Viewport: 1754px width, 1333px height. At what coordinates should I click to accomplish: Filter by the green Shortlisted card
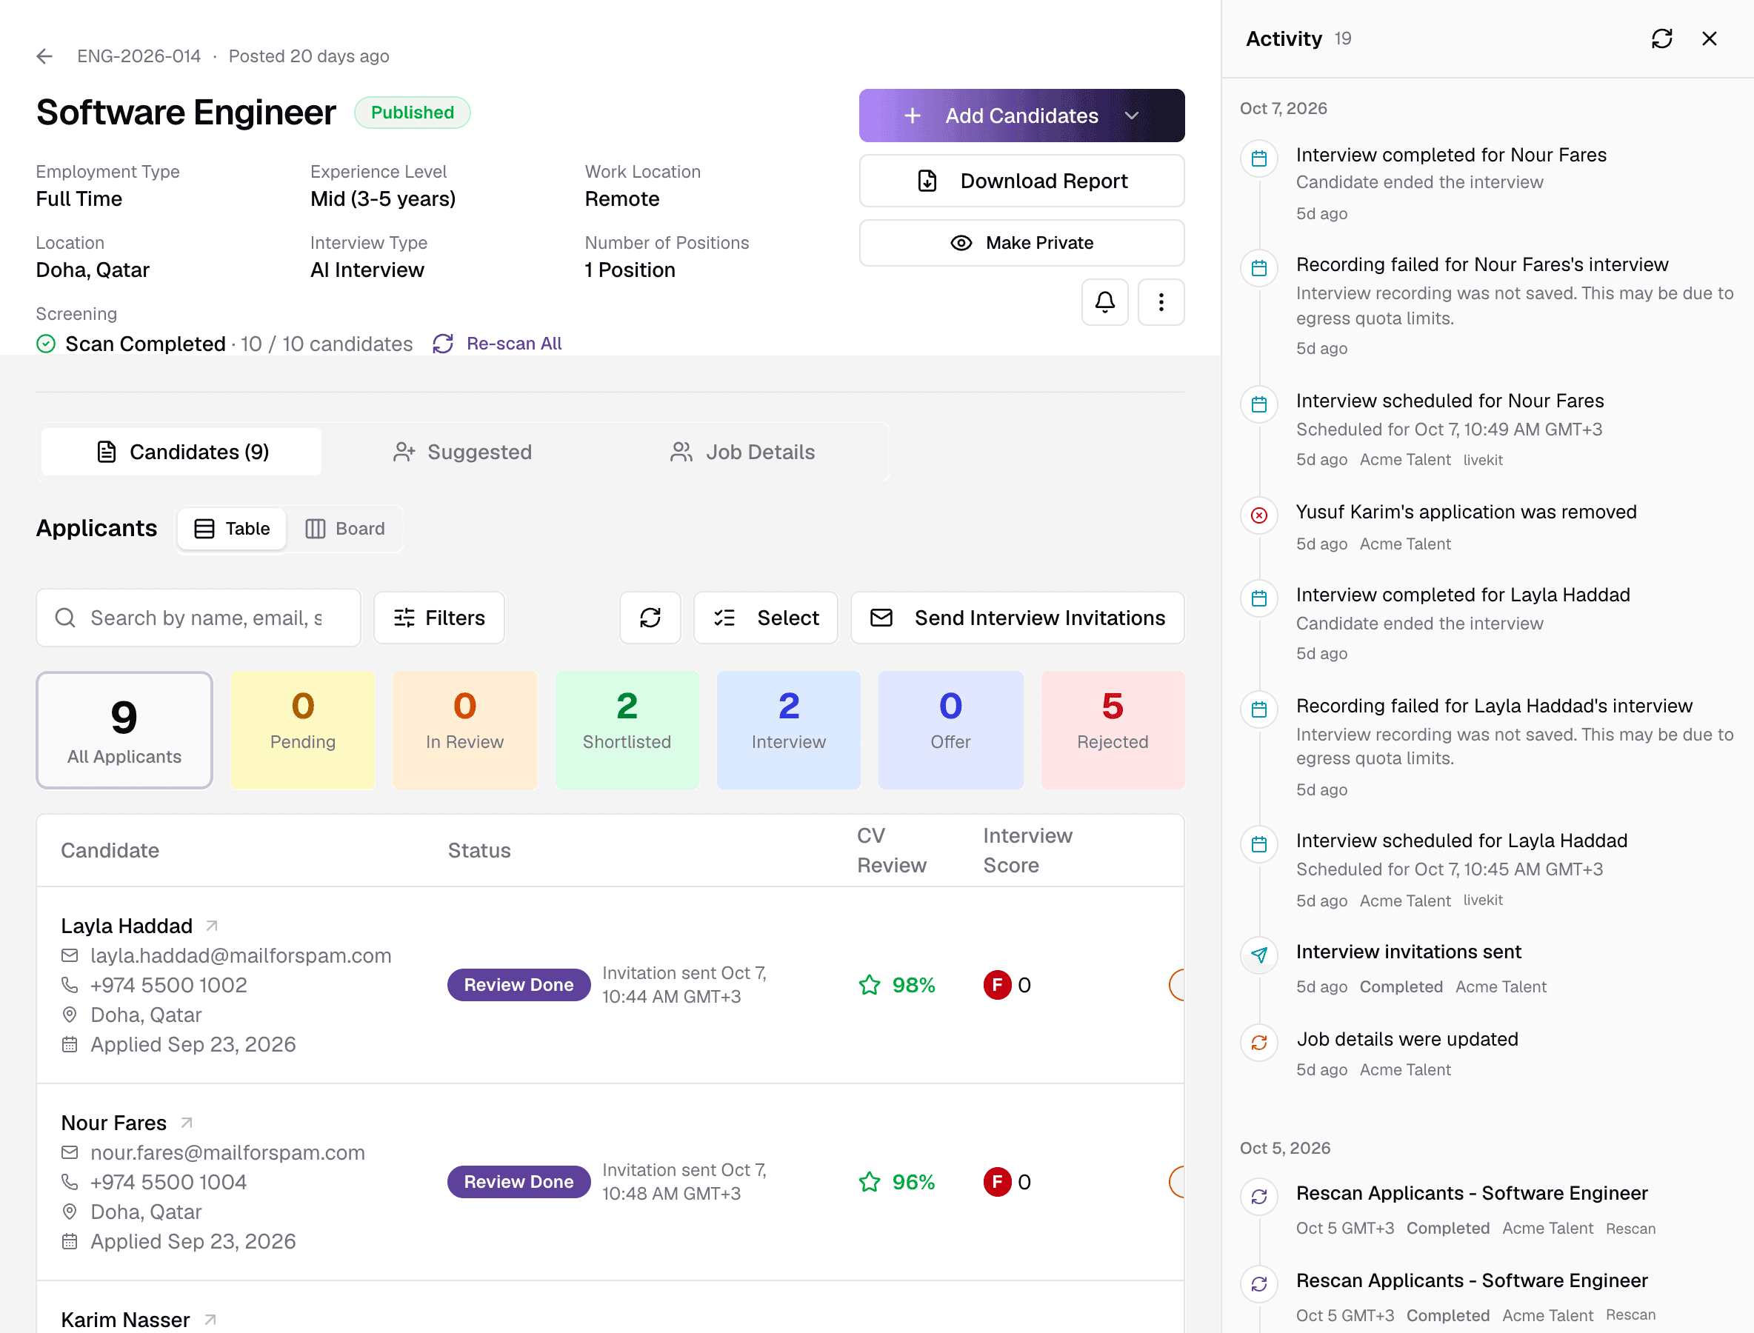pos(627,730)
